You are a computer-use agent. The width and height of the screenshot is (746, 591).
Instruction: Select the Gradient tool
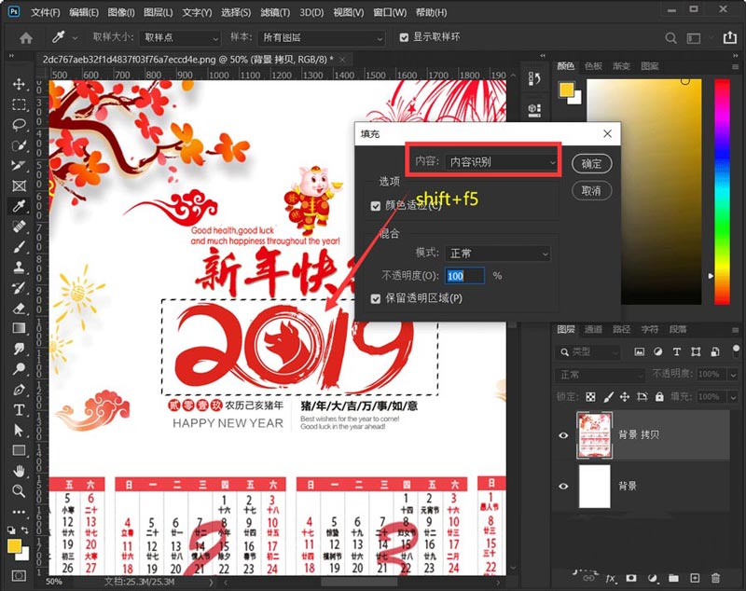(19, 328)
